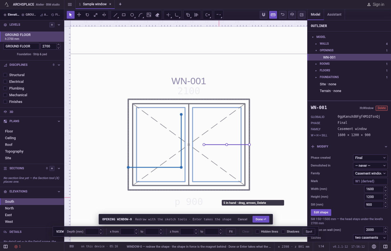Enable the Plumbing discipline checkbox
Viewport: 391px width, 251px height.
pos(5,88)
